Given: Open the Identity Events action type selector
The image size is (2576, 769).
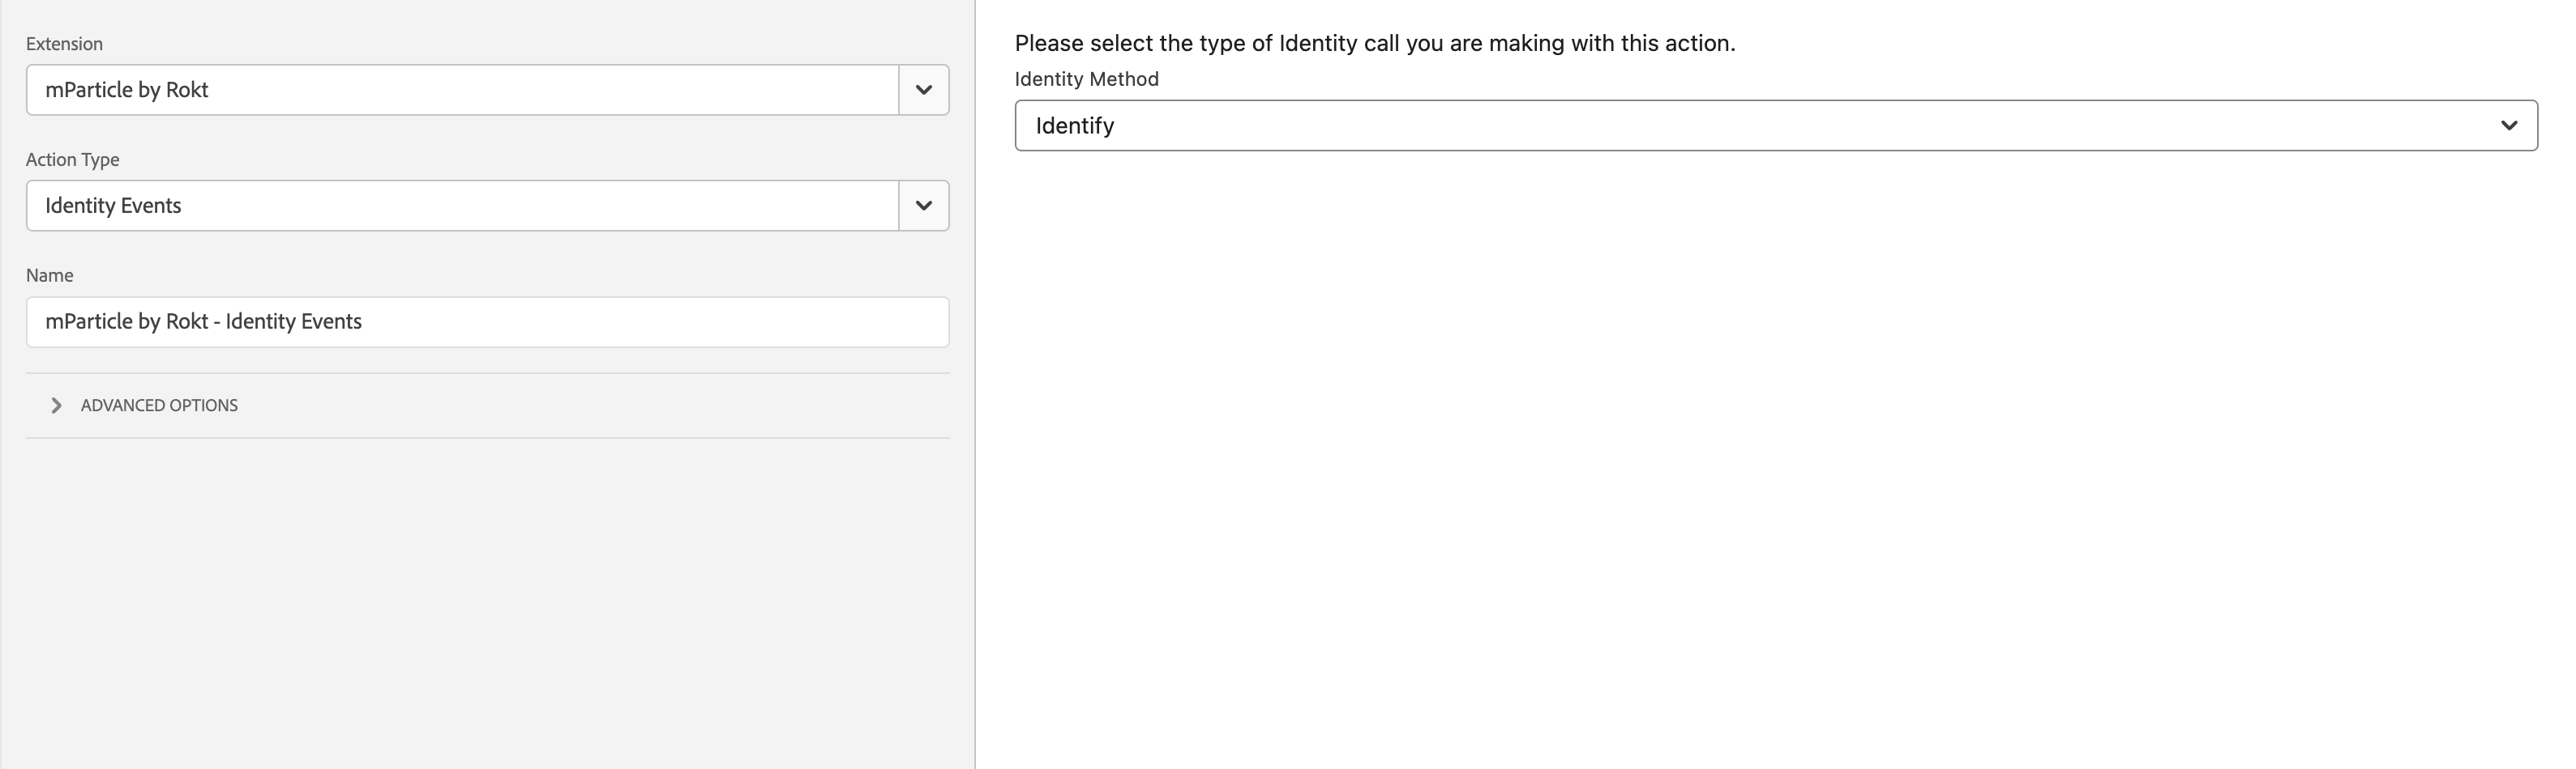Looking at the screenshot, I should point(460,205).
